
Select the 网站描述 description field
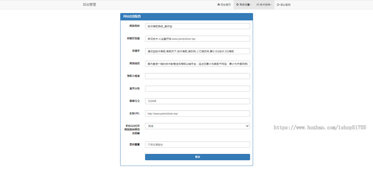197,63
